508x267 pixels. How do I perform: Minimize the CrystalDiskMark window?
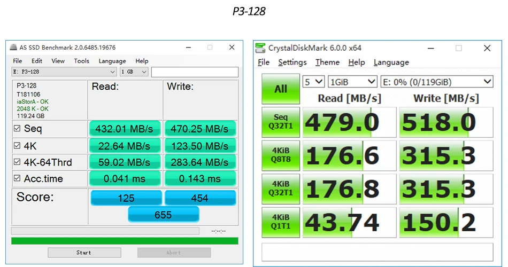[x=430, y=48]
